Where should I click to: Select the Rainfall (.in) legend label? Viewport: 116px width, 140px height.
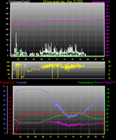(x=7, y=82)
